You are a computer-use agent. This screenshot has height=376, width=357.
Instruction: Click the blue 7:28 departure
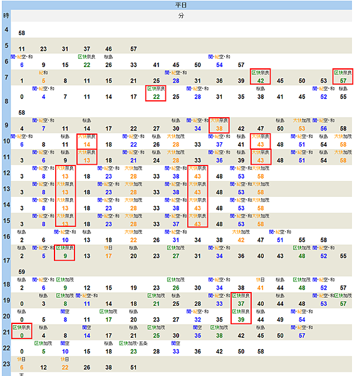(x=176, y=81)
